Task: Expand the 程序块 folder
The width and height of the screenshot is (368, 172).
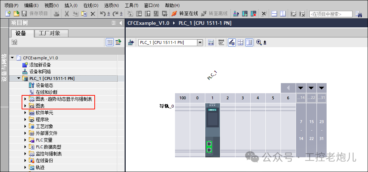Action: click(x=25, y=119)
